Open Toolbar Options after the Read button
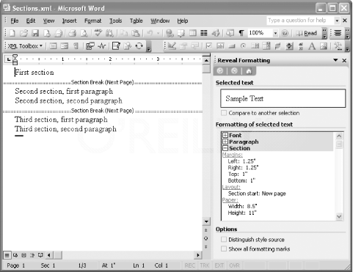Viewport: 353px width, 272px height. coord(324,33)
